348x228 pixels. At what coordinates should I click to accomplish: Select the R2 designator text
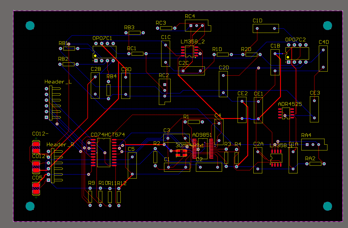click(x=157, y=143)
